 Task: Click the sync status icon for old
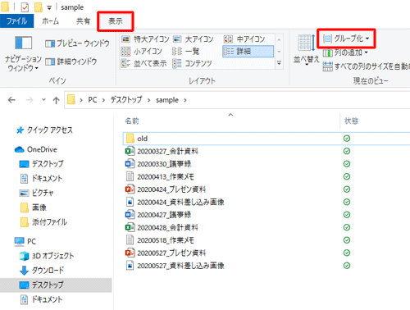(x=347, y=139)
